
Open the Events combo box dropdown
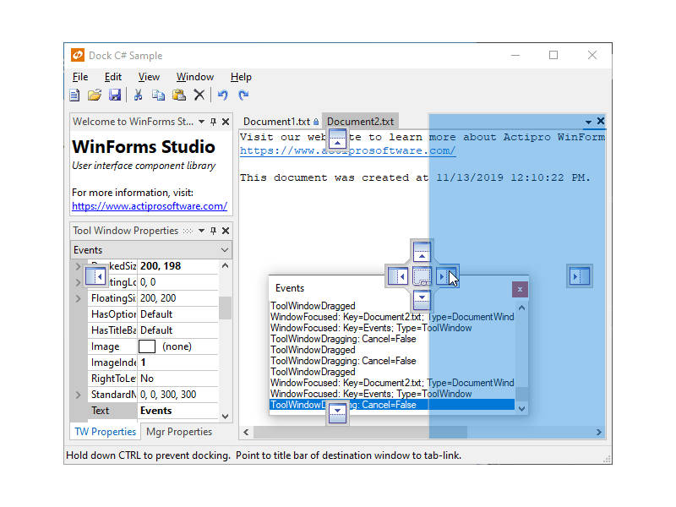coord(225,249)
